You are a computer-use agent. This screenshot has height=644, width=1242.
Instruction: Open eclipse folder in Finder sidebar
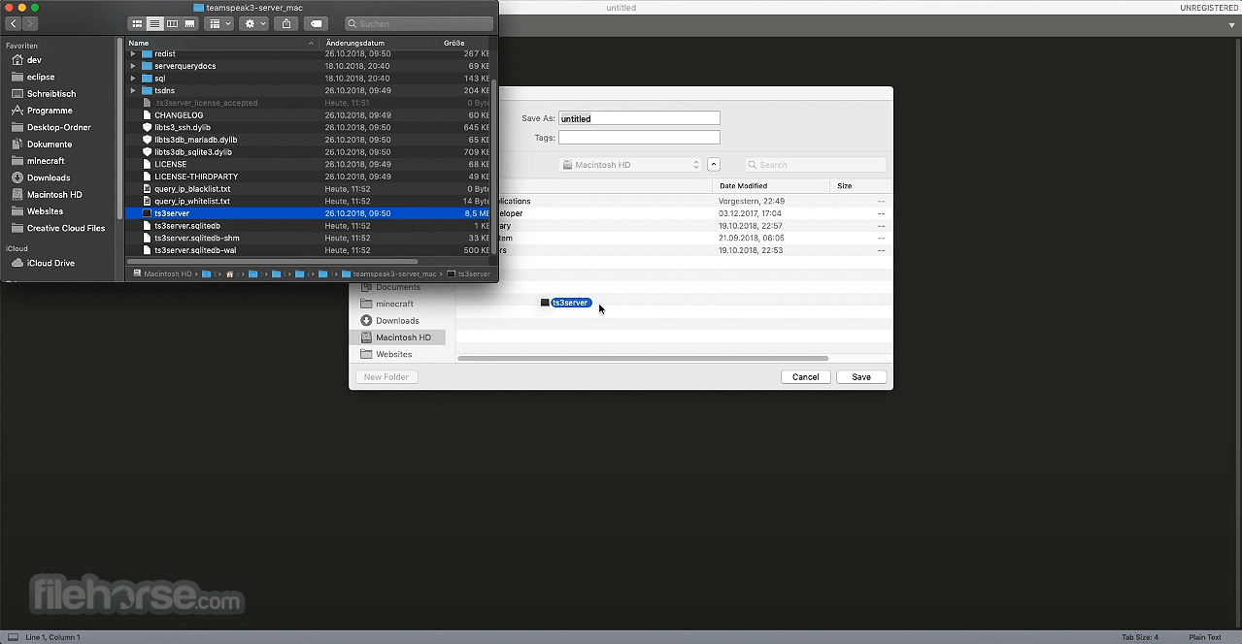tap(41, 77)
